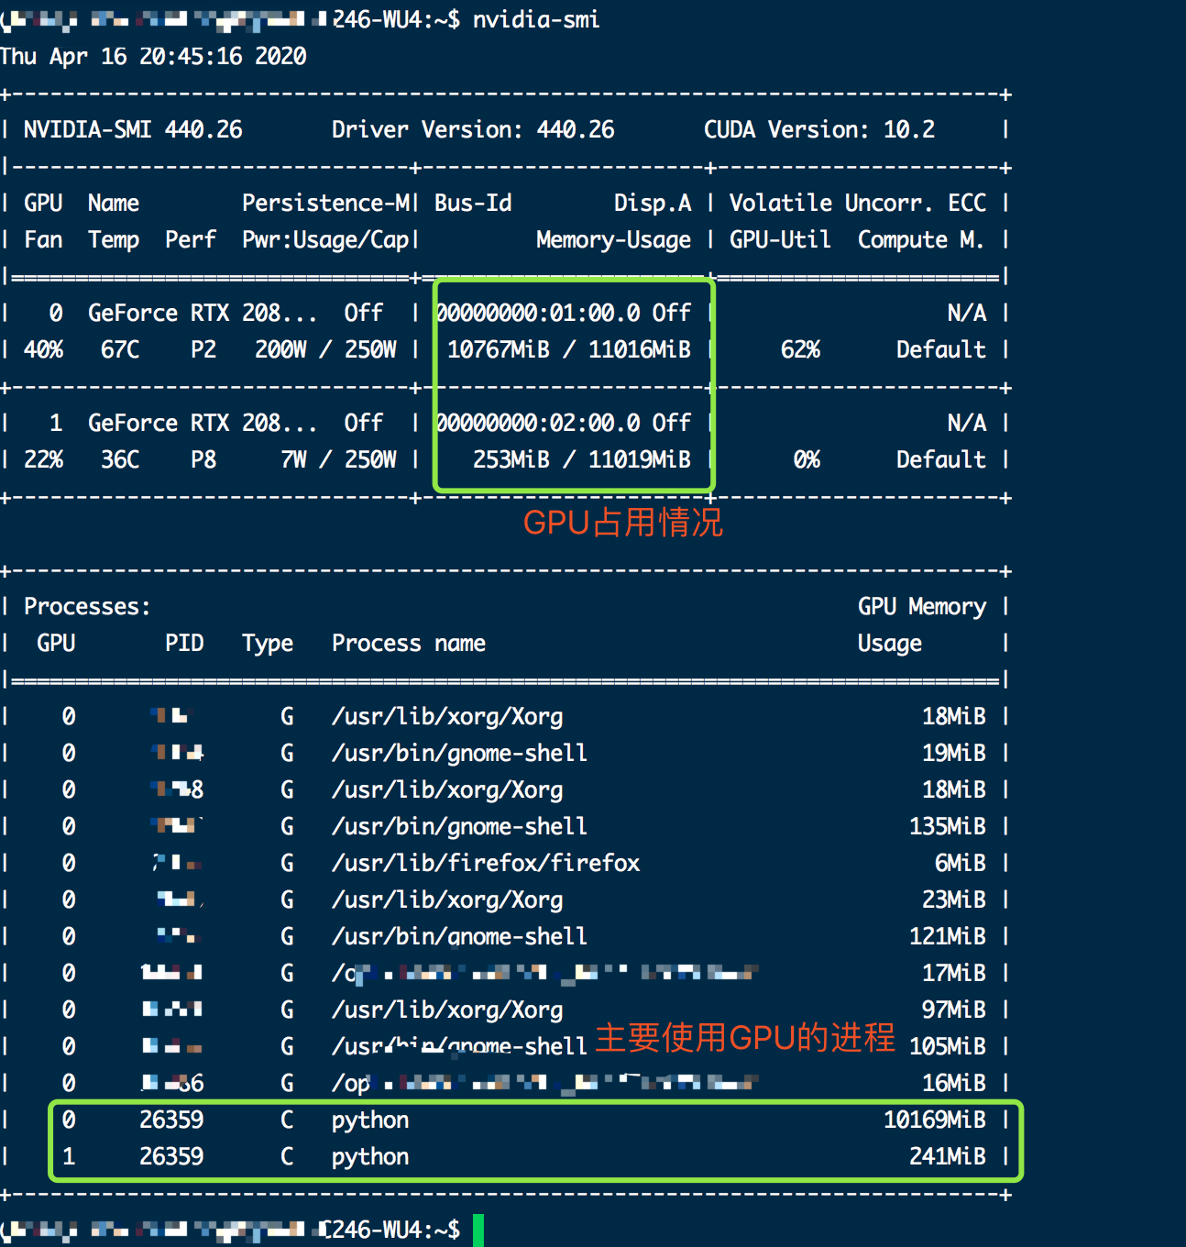Click the '36C' temperature value
Viewport: 1186px width, 1247px height.
[120, 459]
